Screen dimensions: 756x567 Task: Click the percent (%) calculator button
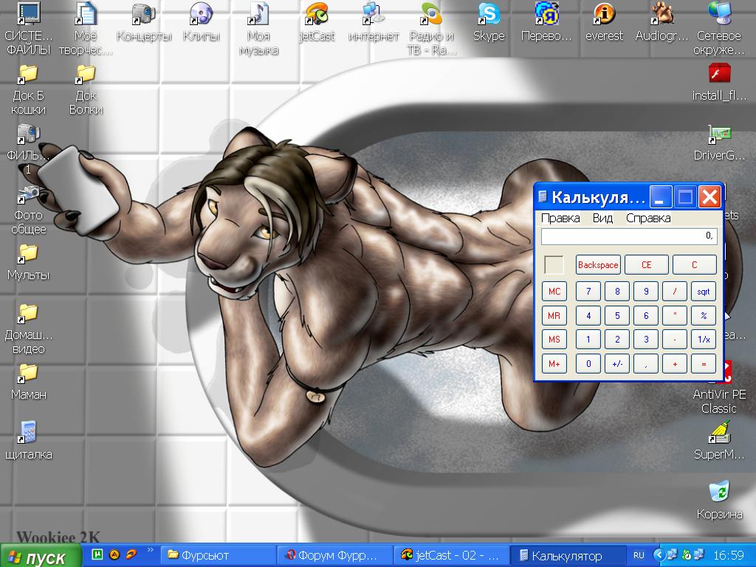704,315
